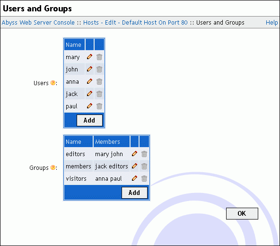Select user name john in table

(x=72, y=70)
